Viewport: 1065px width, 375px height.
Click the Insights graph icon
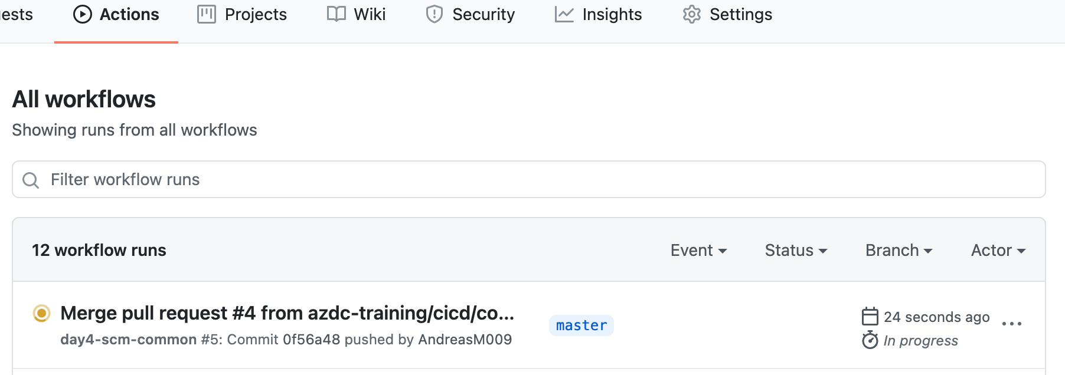(564, 14)
